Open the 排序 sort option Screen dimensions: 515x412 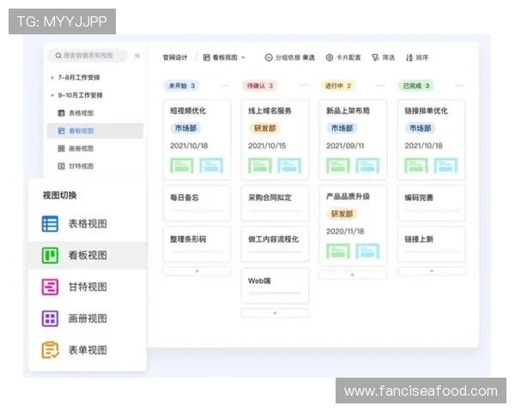[x=417, y=58]
